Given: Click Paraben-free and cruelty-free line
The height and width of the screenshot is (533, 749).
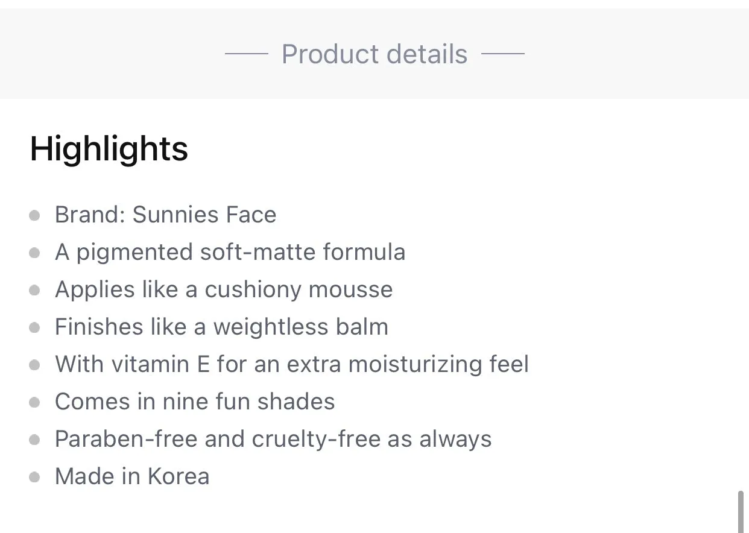Looking at the screenshot, I should point(273,439).
